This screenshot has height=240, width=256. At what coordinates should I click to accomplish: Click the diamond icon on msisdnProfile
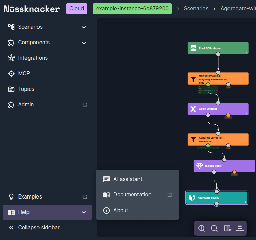click(199, 166)
